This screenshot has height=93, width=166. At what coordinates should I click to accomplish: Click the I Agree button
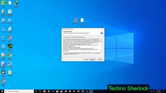coord(93,59)
